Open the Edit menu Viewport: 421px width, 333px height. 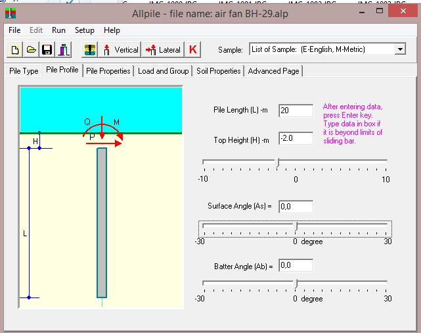pyautogui.click(x=36, y=30)
